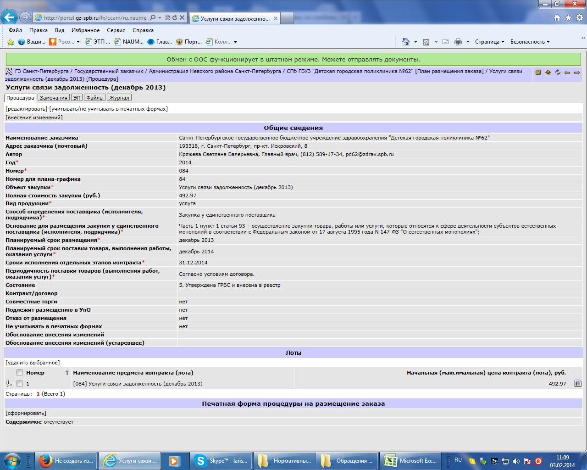Click the portal right arrow icon
The height and width of the screenshot is (470, 587).
[577, 73]
